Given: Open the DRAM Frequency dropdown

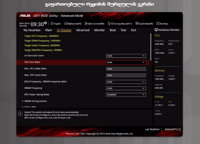Looking at the screenshot, I should pyautogui.click(x=126, y=88).
